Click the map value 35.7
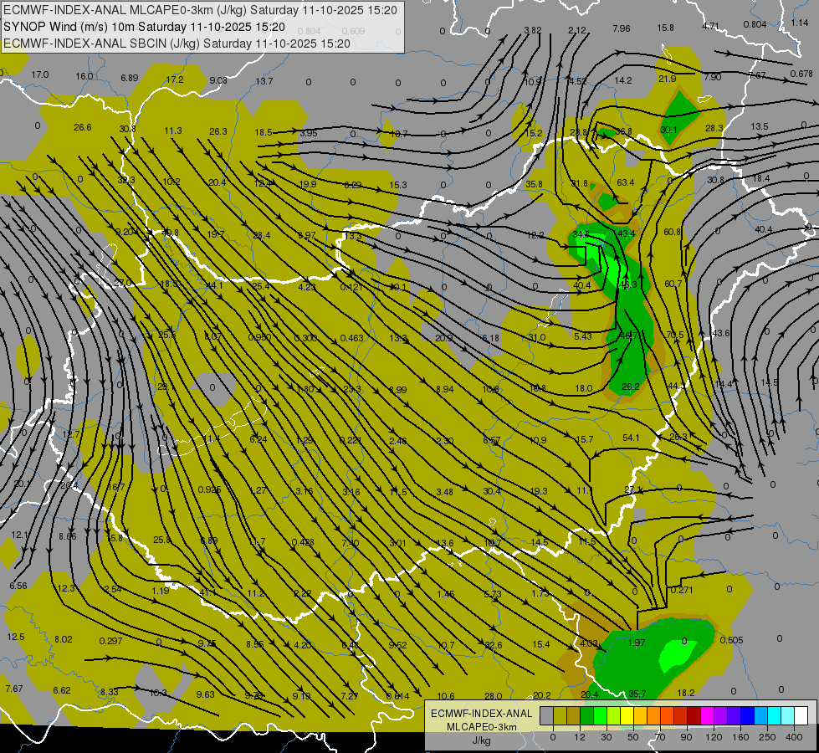The image size is (819, 753). pyautogui.click(x=637, y=694)
